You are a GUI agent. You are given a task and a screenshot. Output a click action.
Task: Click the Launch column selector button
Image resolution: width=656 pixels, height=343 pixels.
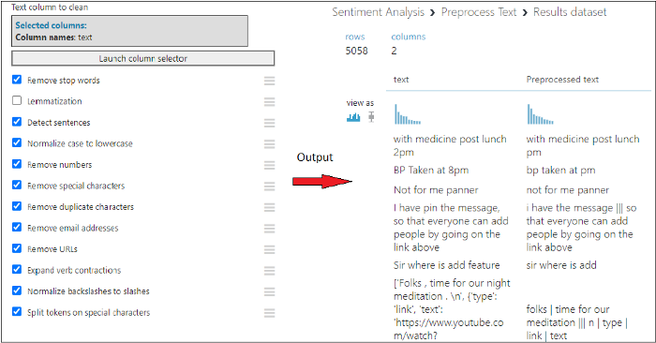143,58
